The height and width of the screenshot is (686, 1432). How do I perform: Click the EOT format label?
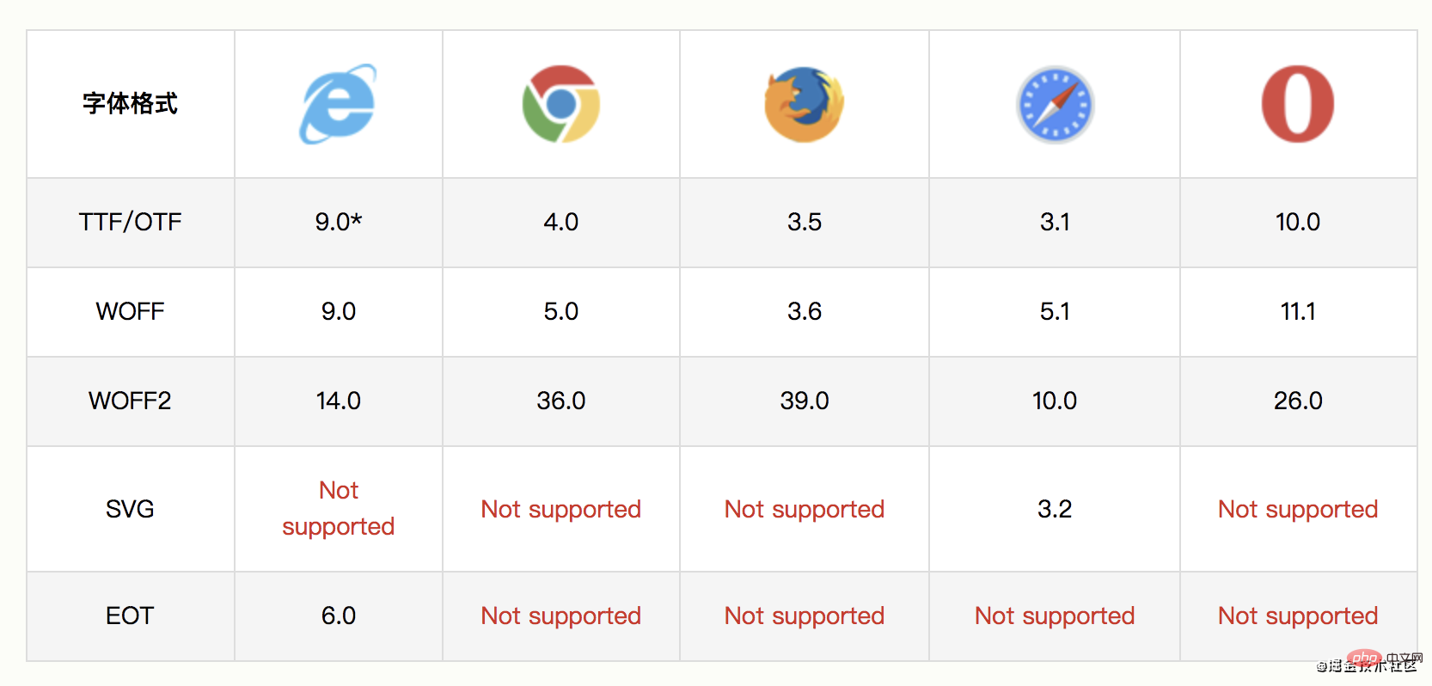[131, 616]
